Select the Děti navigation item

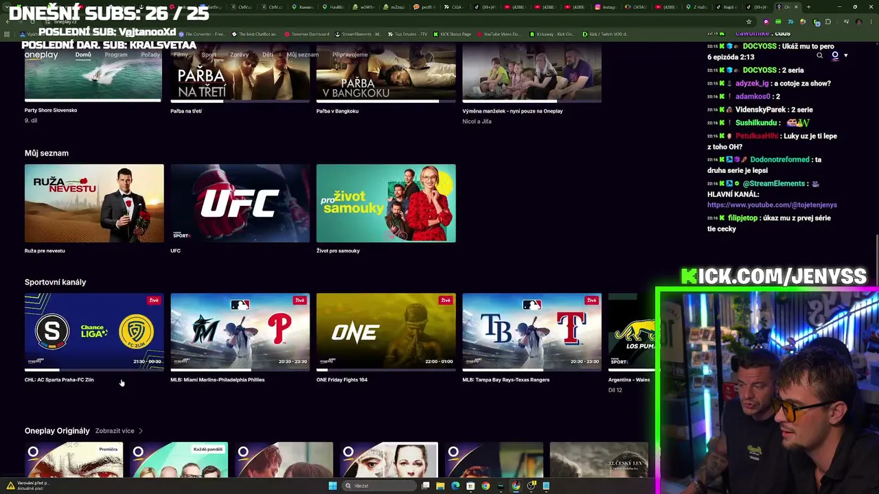(x=268, y=55)
